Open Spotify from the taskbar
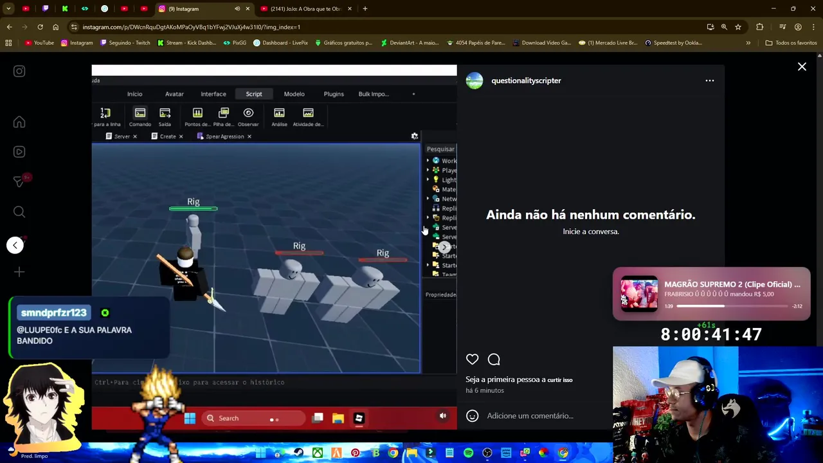Image resolution: width=823 pixels, height=463 pixels. tap(468, 453)
